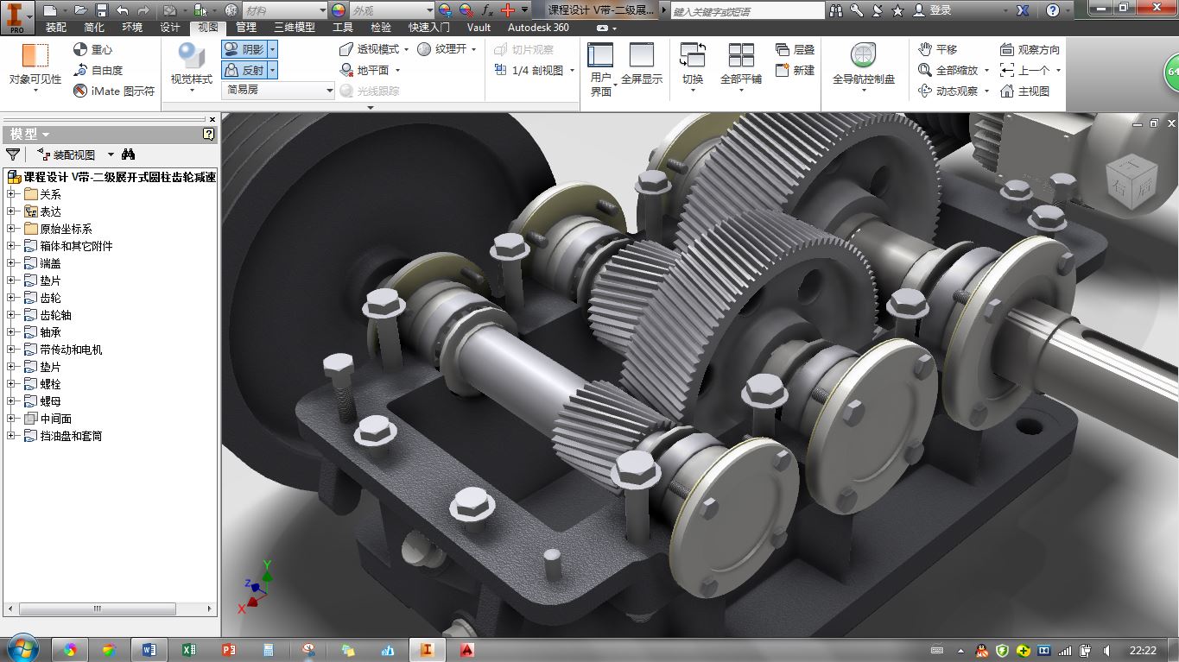This screenshot has height=662, width=1179.
Task: Open the help question mark icon
Action: tap(1053, 10)
